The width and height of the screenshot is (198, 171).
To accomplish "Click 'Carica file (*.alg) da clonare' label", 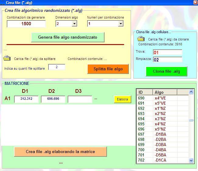I will click(168, 39).
